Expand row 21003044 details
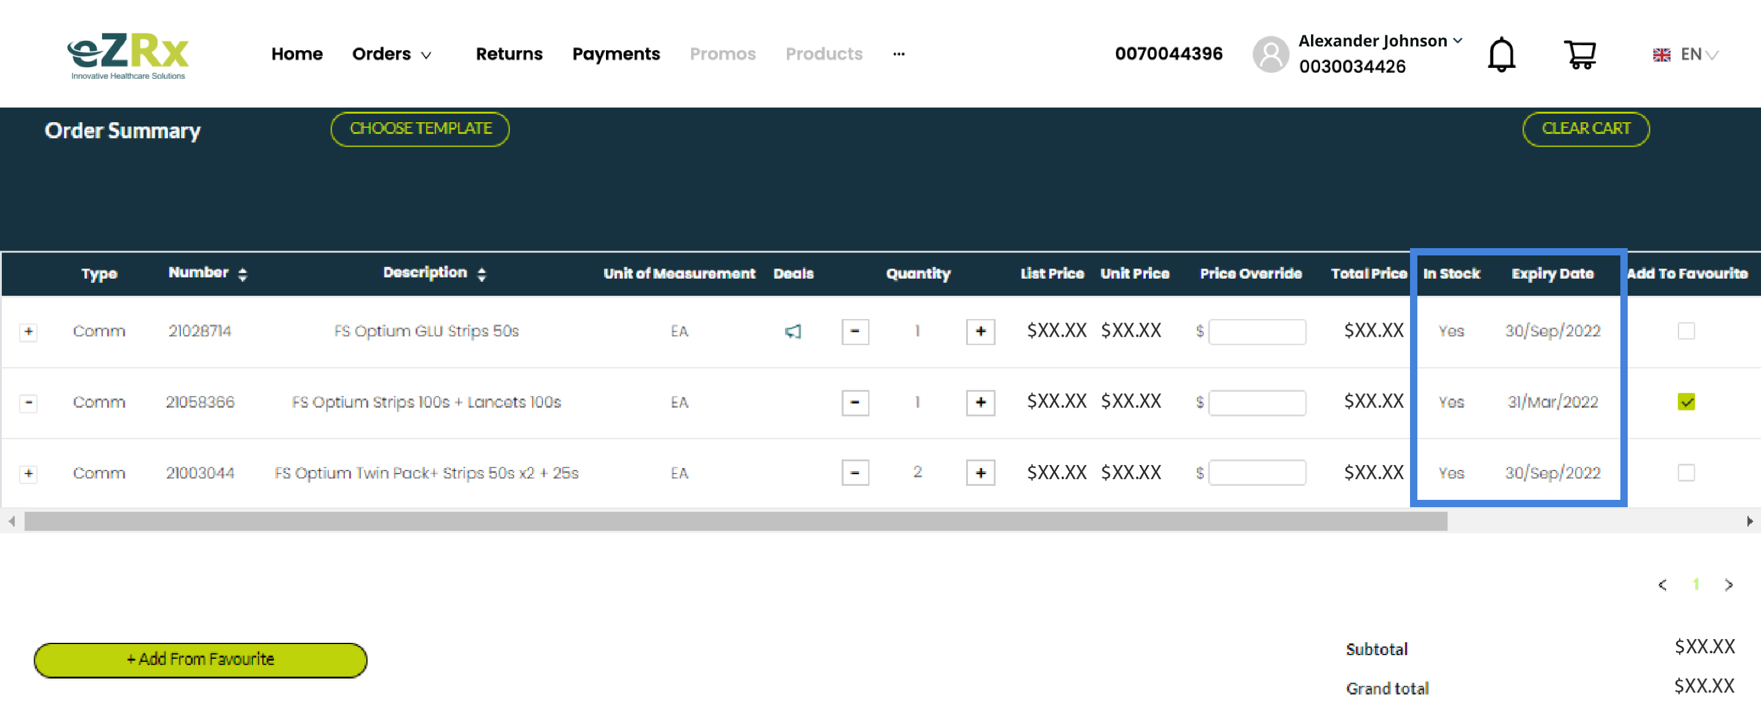The height and width of the screenshot is (718, 1761). [28, 474]
